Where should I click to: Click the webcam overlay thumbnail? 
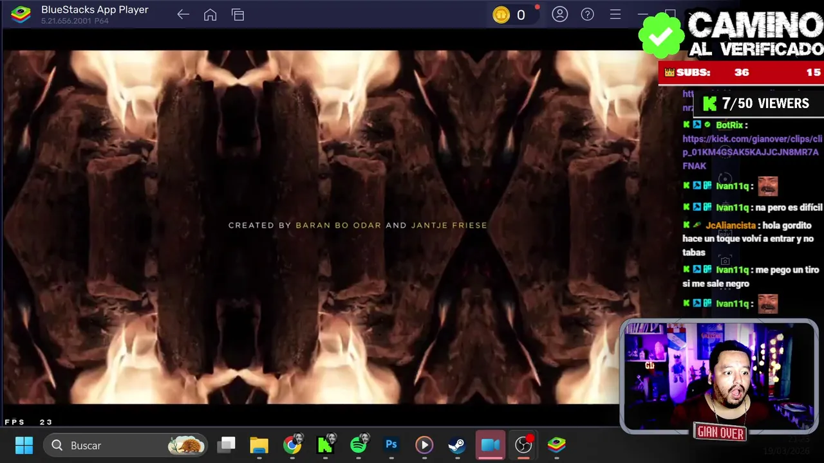[719, 376]
